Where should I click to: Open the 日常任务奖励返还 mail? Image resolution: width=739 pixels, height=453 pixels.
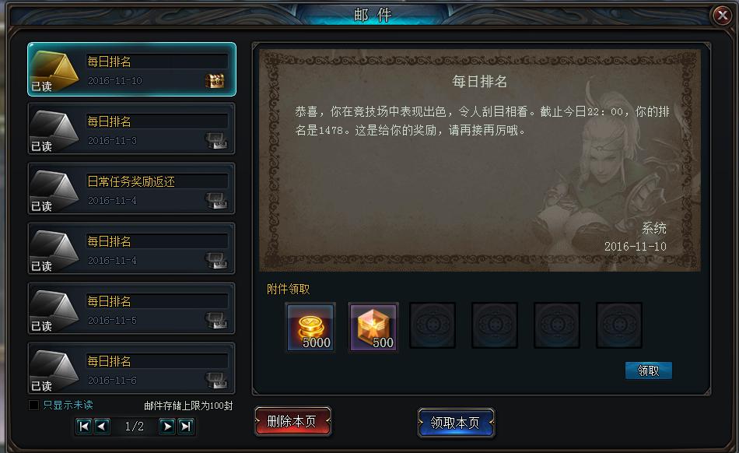pos(131,188)
